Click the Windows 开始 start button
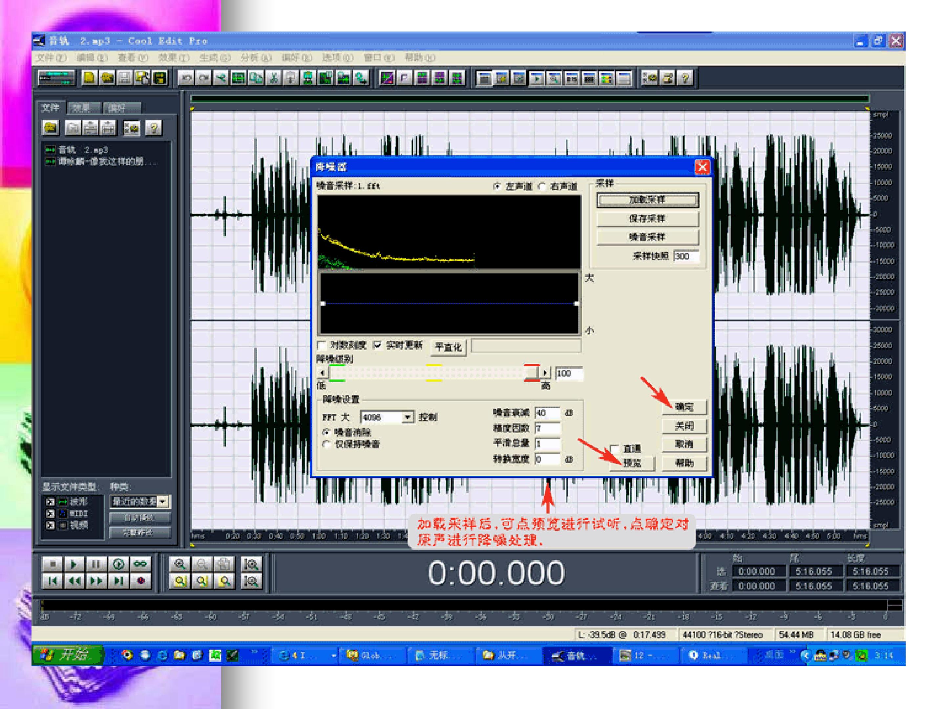This screenshot has height=709, width=945. 68,655
